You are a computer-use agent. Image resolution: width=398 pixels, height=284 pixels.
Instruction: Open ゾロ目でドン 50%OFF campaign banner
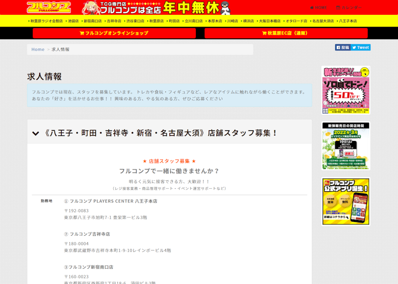pos(346,90)
